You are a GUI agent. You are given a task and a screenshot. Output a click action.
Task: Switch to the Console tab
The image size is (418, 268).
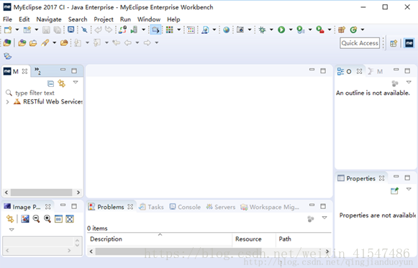(x=186, y=207)
